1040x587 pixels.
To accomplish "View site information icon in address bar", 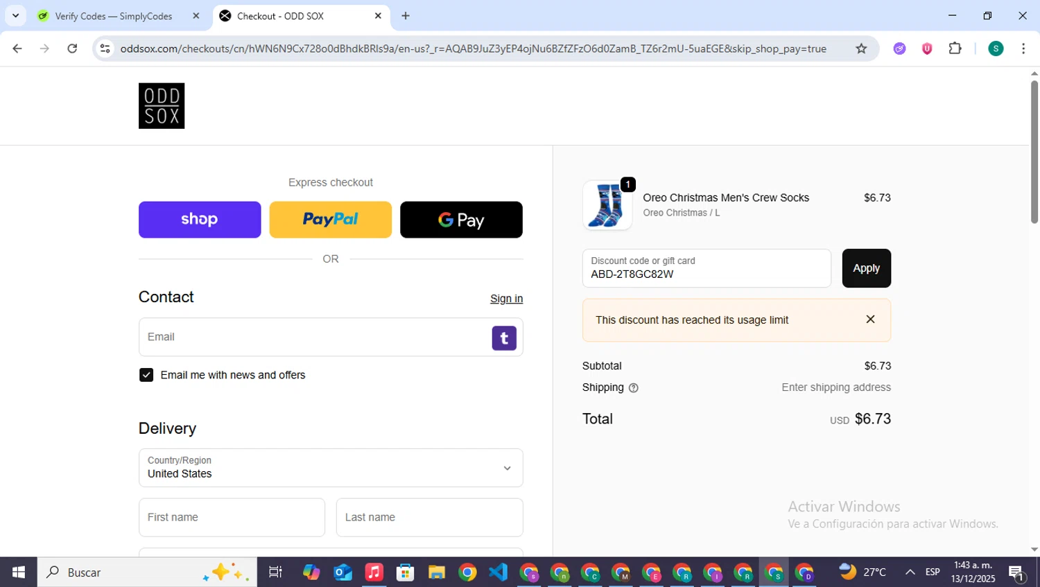I will tap(105, 49).
